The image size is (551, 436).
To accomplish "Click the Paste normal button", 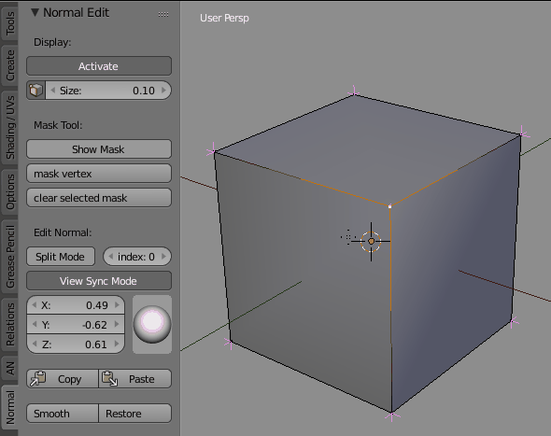I will [134, 379].
